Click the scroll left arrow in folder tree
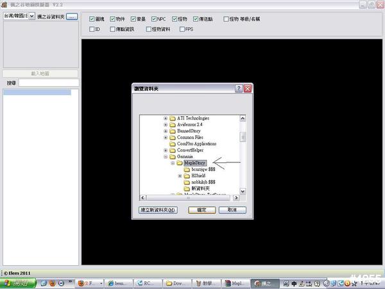The image size is (385, 289). (143, 198)
